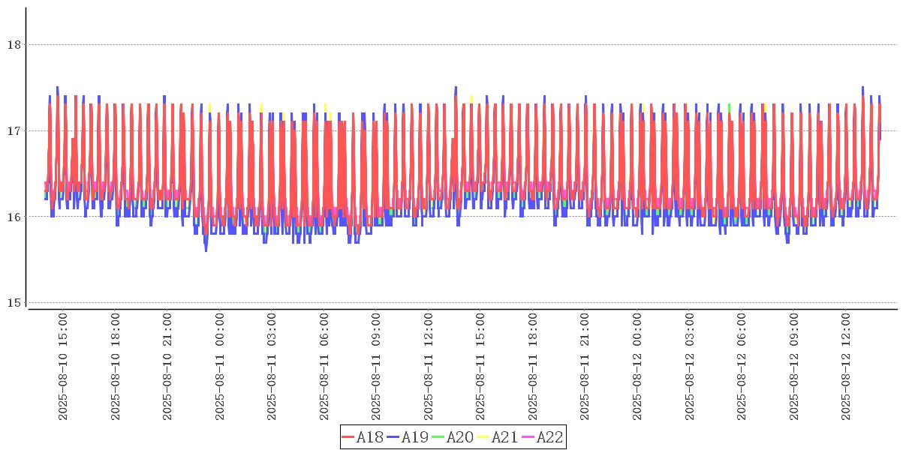Select the 2025-08-10 21:00 axis label
Viewport: 906px width, 450px height.
pyautogui.click(x=167, y=367)
